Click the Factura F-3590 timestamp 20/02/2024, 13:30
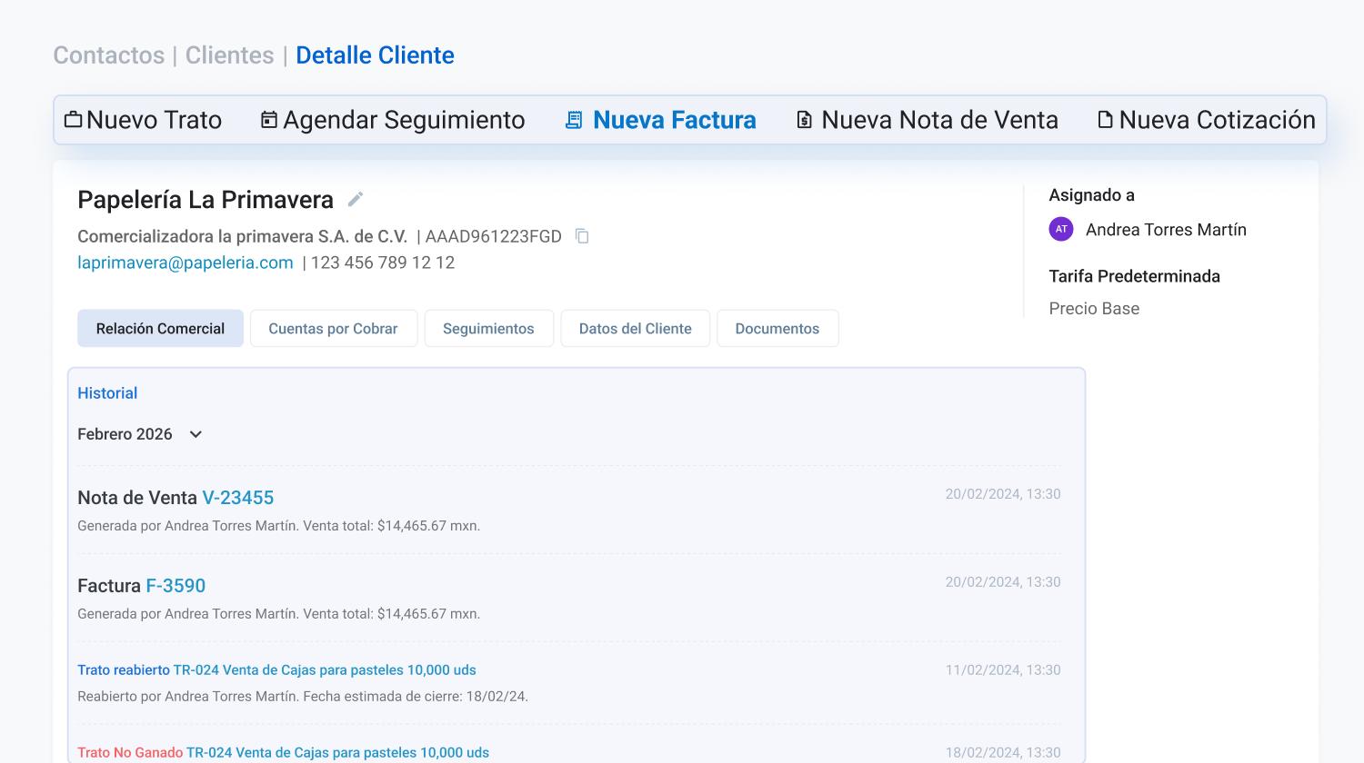 tap(1003, 582)
